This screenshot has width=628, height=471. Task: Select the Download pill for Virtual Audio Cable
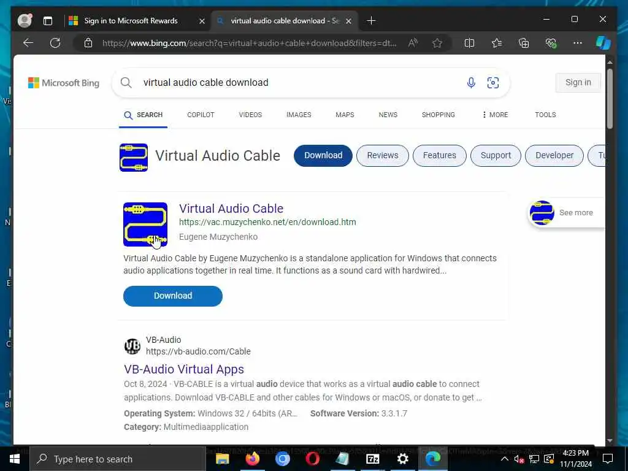[x=323, y=155]
